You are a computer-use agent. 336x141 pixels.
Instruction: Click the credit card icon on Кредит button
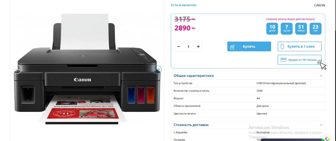pos(283,60)
